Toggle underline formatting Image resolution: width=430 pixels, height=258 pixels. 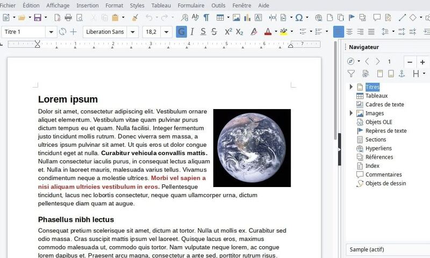(203, 32)
